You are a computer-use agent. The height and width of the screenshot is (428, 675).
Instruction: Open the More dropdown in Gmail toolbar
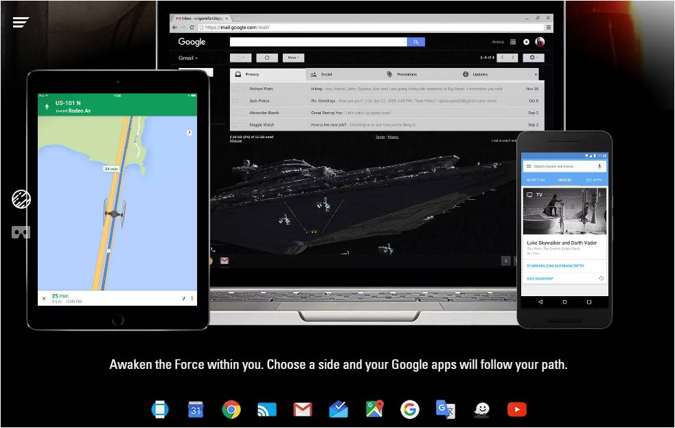click(x=294, y=58)
